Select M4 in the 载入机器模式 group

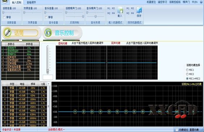tap(113, 13)
